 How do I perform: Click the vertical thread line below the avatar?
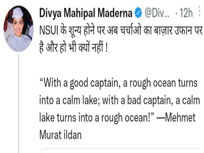(x=19, y=103)
